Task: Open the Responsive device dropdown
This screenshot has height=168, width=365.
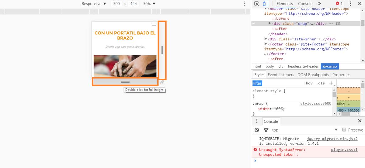Action: click(94, 4)
